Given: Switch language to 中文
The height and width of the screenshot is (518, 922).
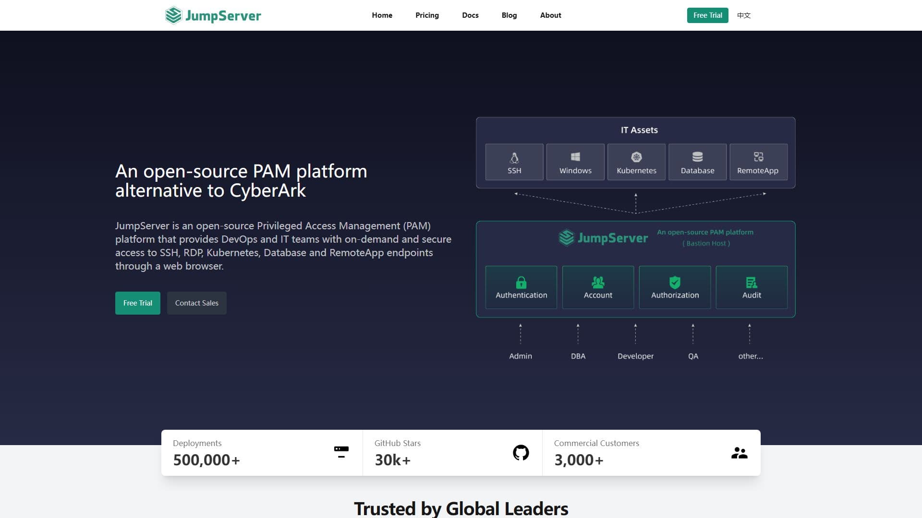Looking at the screenshot, I should click(x=744, y=15).
